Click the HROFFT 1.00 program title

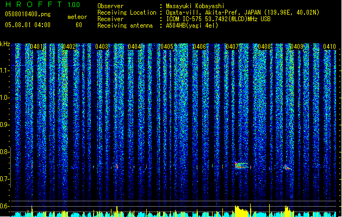pyautogui.click(x=42, y=4)
